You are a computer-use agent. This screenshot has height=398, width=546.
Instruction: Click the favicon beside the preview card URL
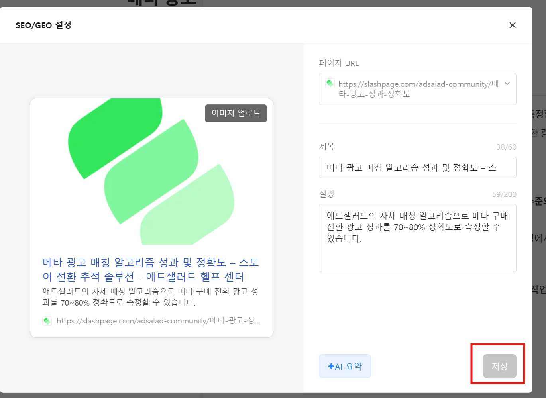[47, 321]
